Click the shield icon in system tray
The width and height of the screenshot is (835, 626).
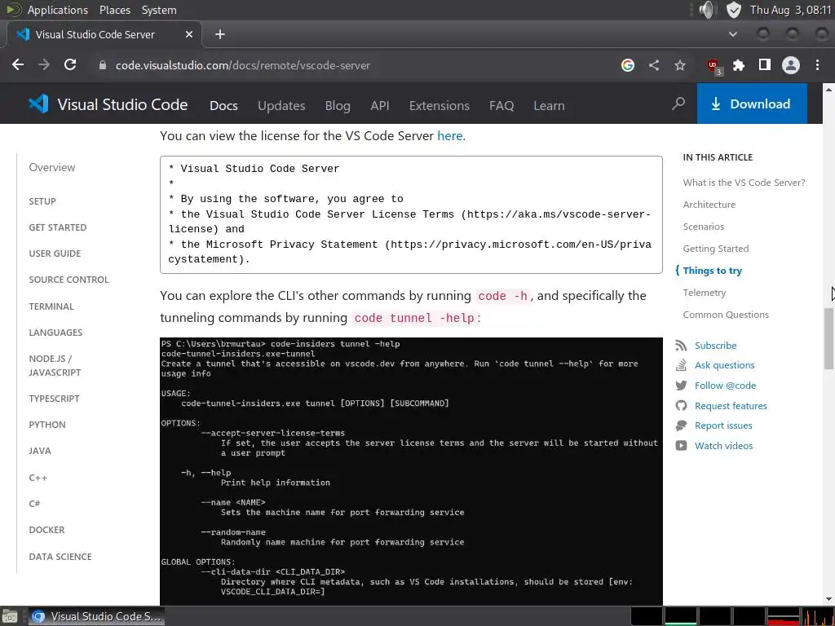734,10
